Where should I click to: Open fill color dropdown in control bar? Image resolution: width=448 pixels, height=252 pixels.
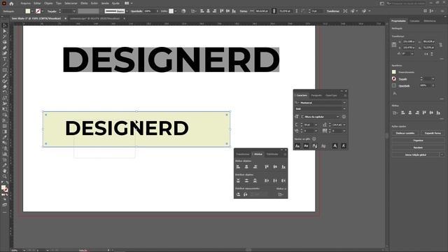pos(32,11)
